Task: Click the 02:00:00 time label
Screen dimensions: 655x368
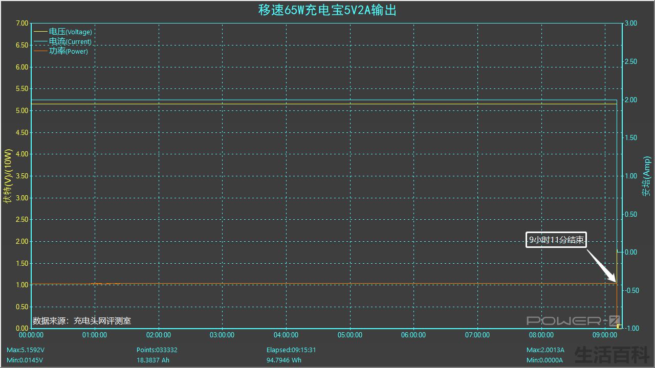Action: click(x=159, y=335)
